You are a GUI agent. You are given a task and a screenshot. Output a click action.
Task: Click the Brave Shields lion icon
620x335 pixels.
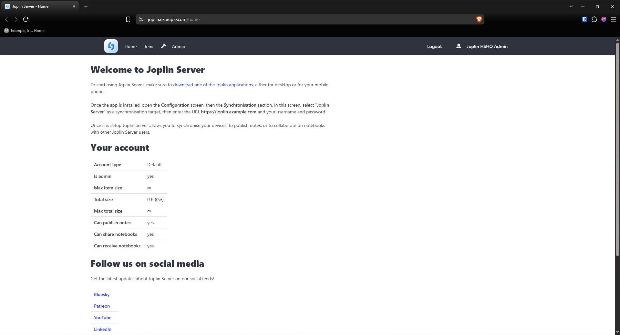tap(479, 19)
